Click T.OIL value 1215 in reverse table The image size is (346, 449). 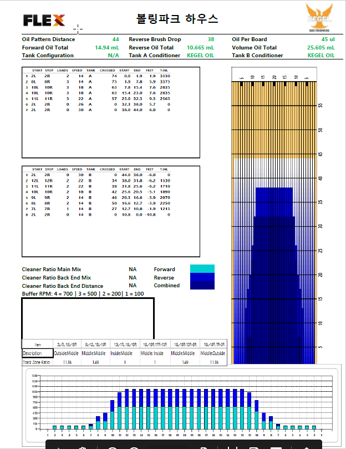click(x=165, y=209)
